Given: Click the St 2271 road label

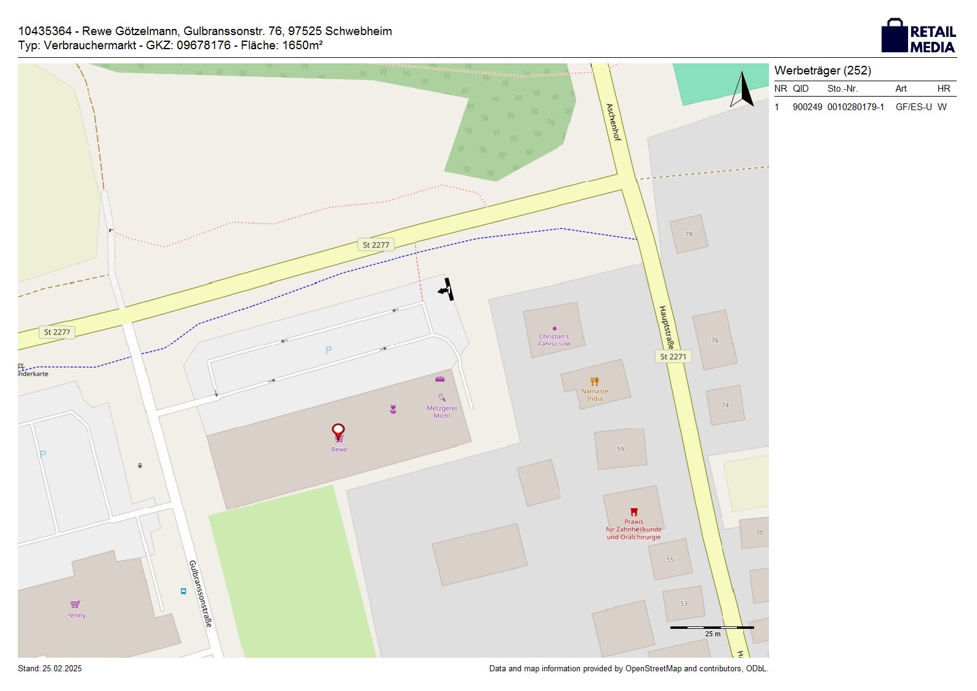Looking at the screenshot, I should [672, 357].
